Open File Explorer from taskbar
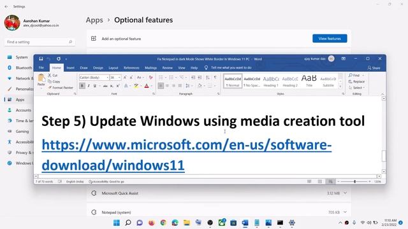 coord(187,223)
